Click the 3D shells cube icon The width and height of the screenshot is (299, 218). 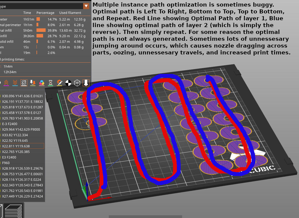click(77, 83)
